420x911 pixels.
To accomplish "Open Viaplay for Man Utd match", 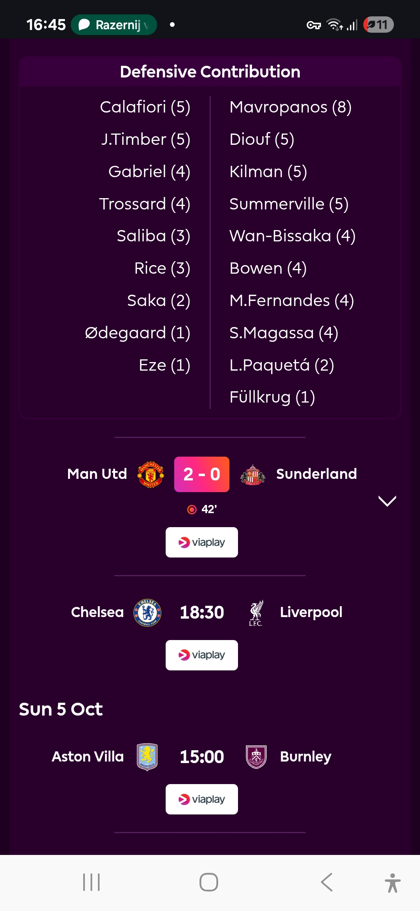I will coord(201,542).
